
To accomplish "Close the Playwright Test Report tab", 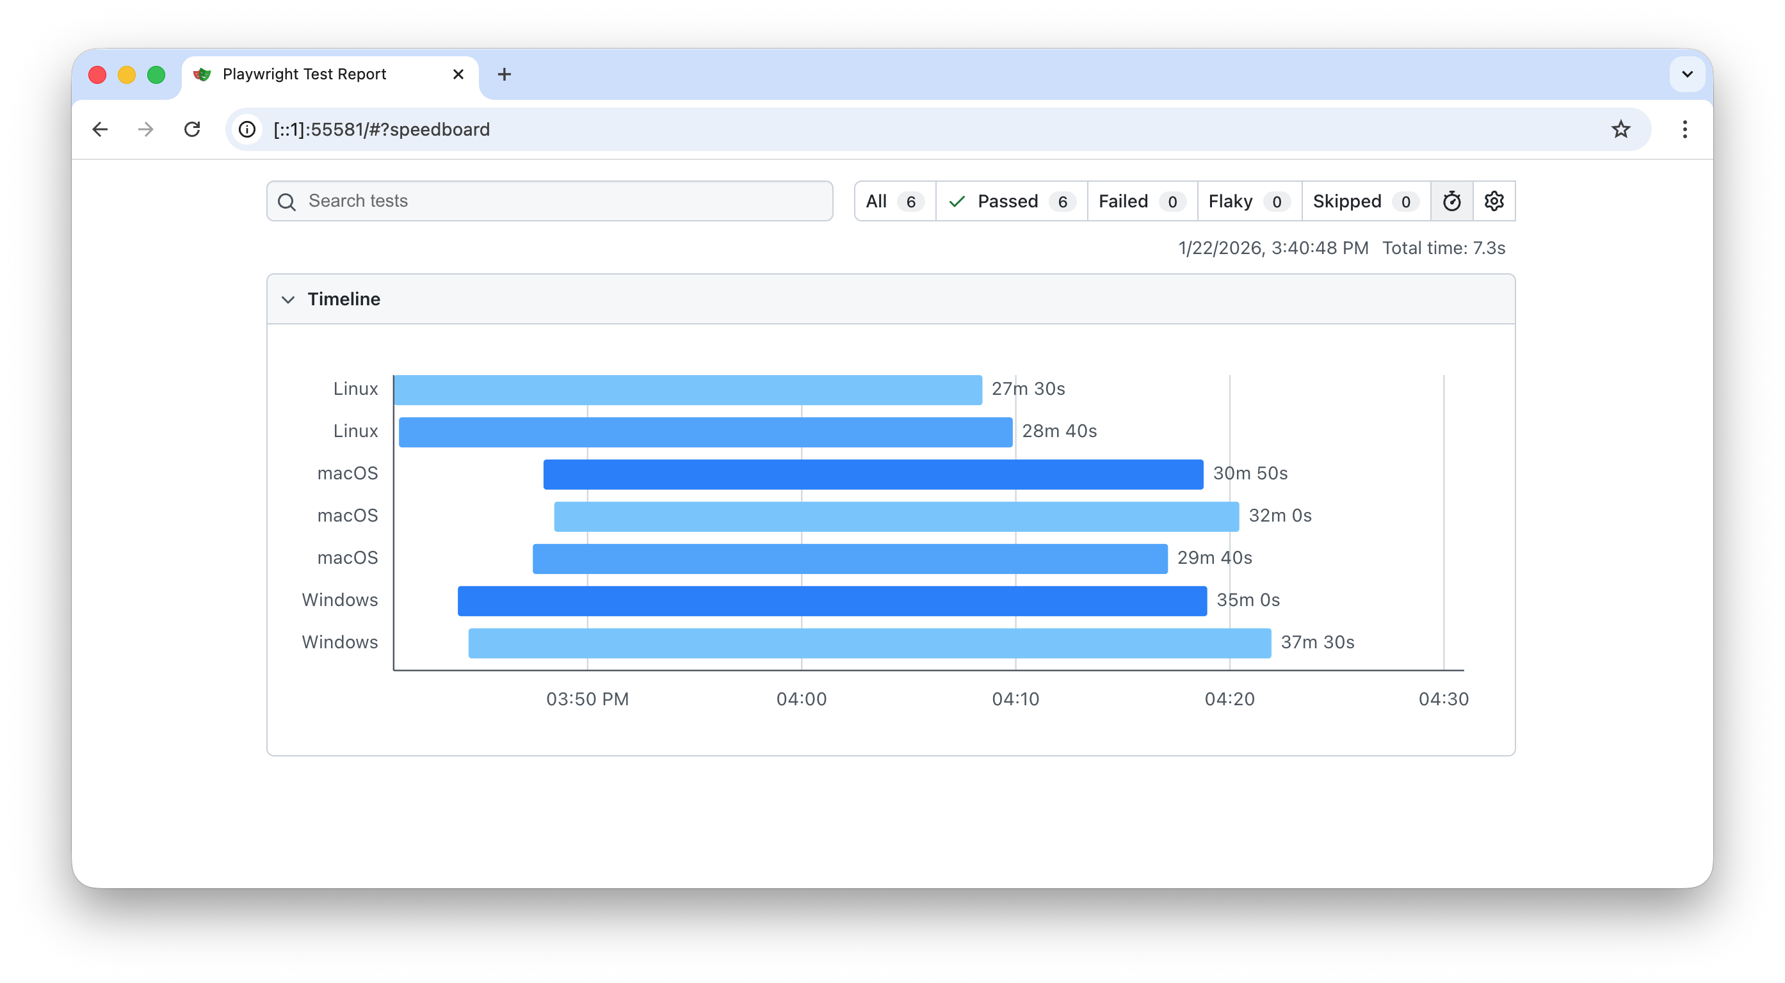I will (x=458, y=74).
